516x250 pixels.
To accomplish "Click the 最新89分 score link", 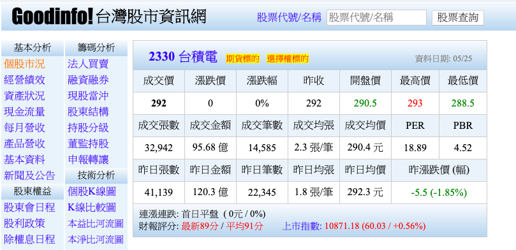I will coord(200,226).
